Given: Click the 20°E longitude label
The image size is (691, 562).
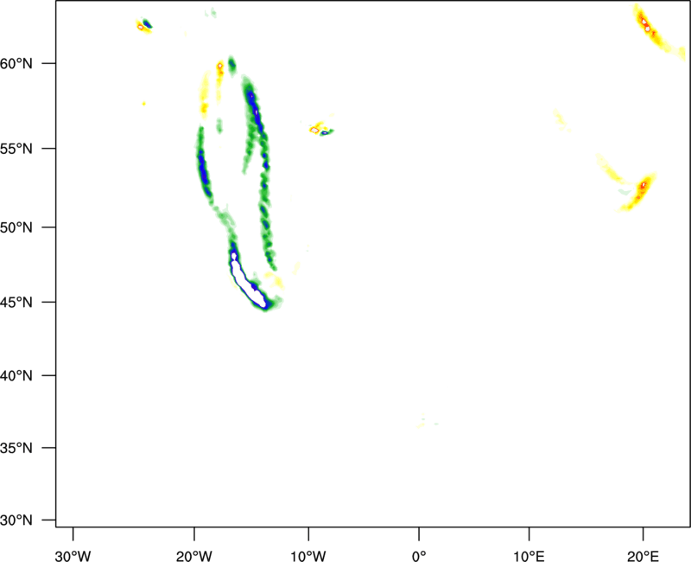Looking at the screenshot, I should pos(643,556).
